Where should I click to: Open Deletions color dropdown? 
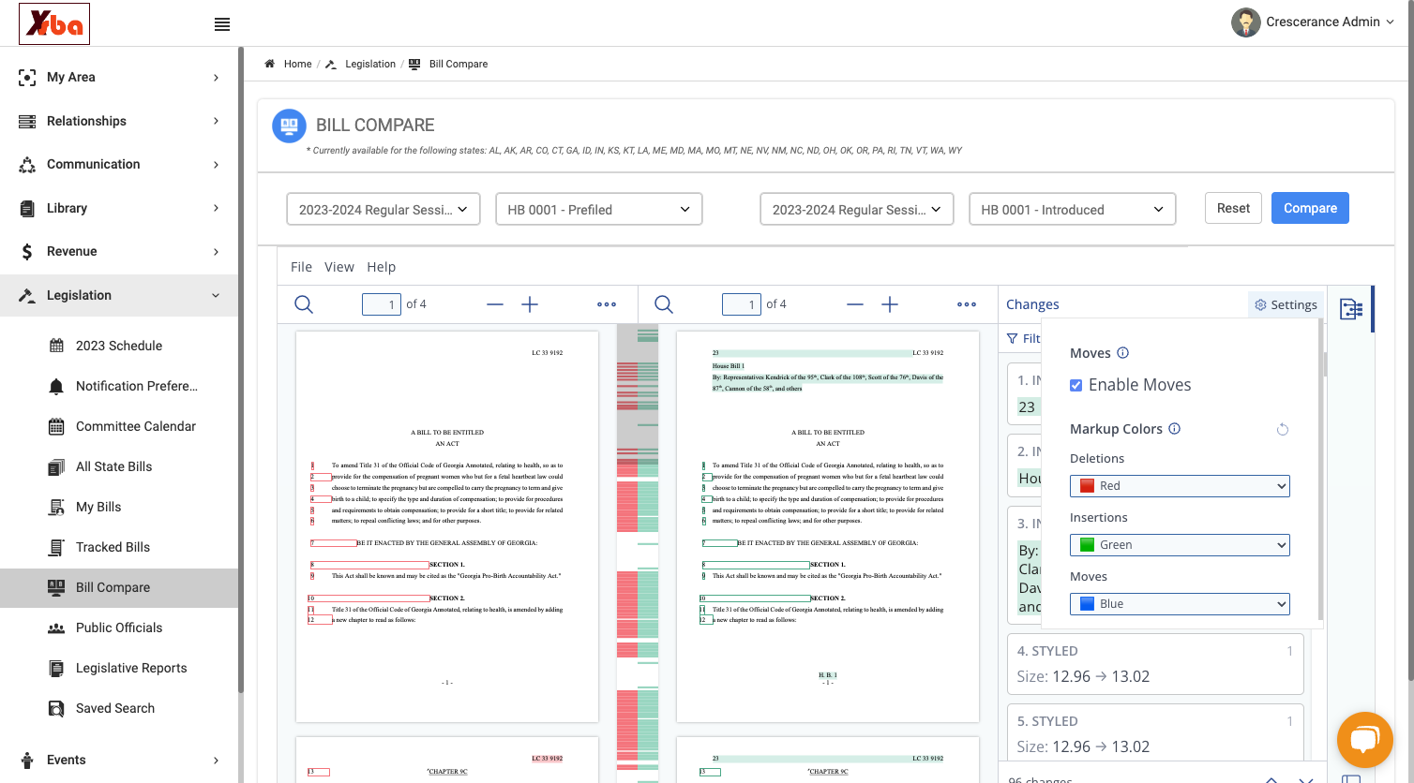pos(1180,486)
